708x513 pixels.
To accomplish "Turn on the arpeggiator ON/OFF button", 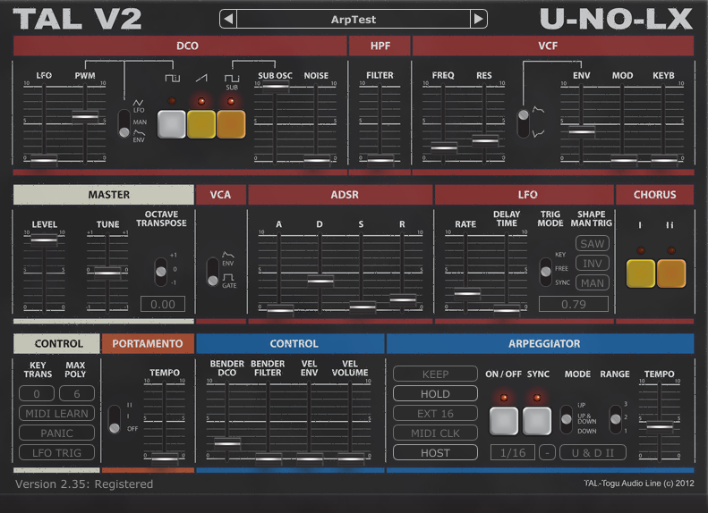I will tap(504, 420).
